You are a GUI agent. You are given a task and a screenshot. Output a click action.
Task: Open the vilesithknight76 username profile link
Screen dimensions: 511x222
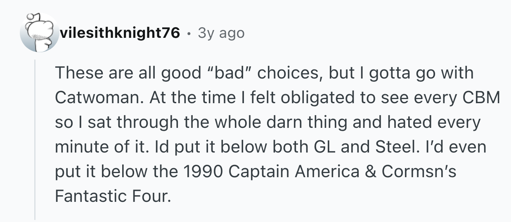120,33
